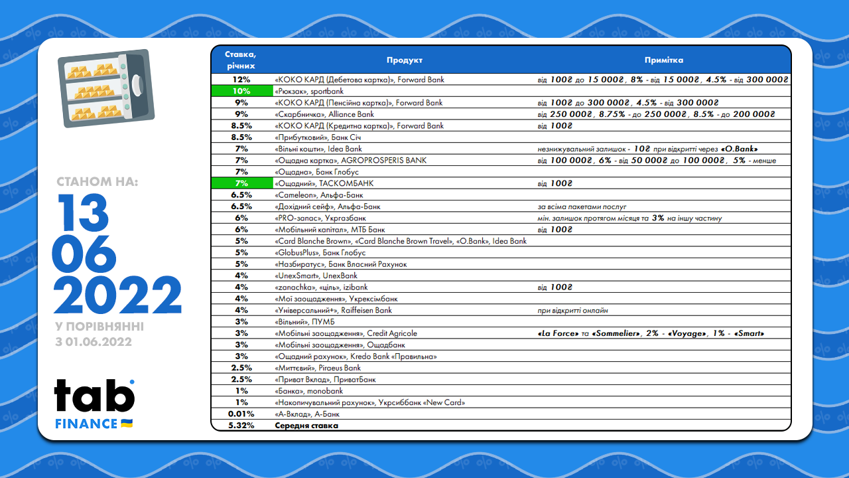Click the «Ощадна», Банк Глобус product

[x=316, y=172]
